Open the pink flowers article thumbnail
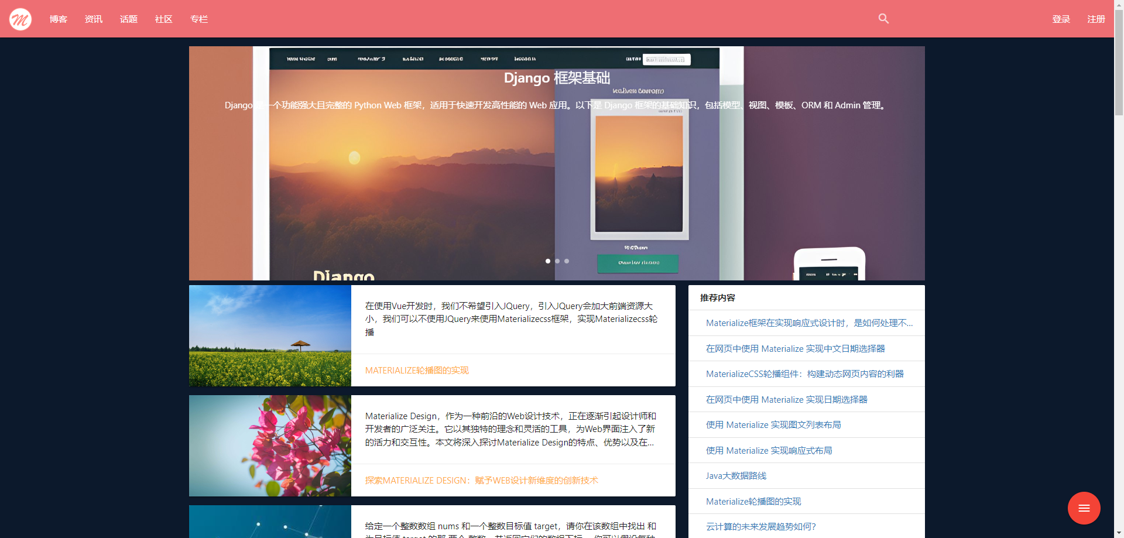 (270, 446)
